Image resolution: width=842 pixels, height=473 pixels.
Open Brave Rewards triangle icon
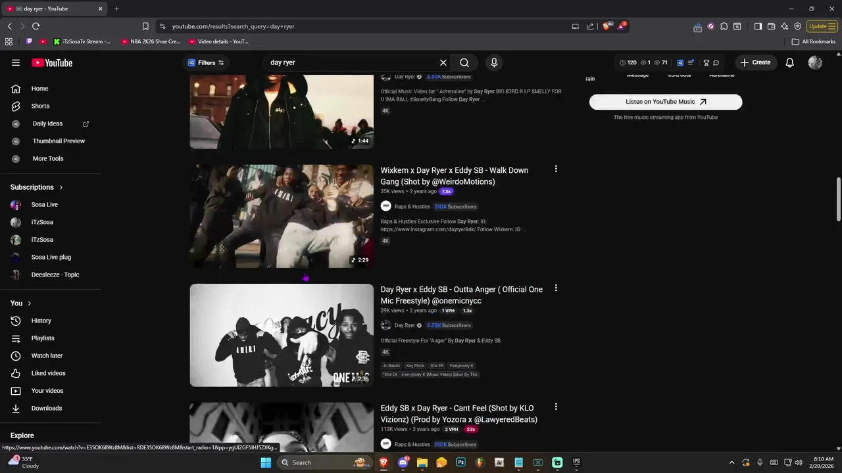point(621,26)
